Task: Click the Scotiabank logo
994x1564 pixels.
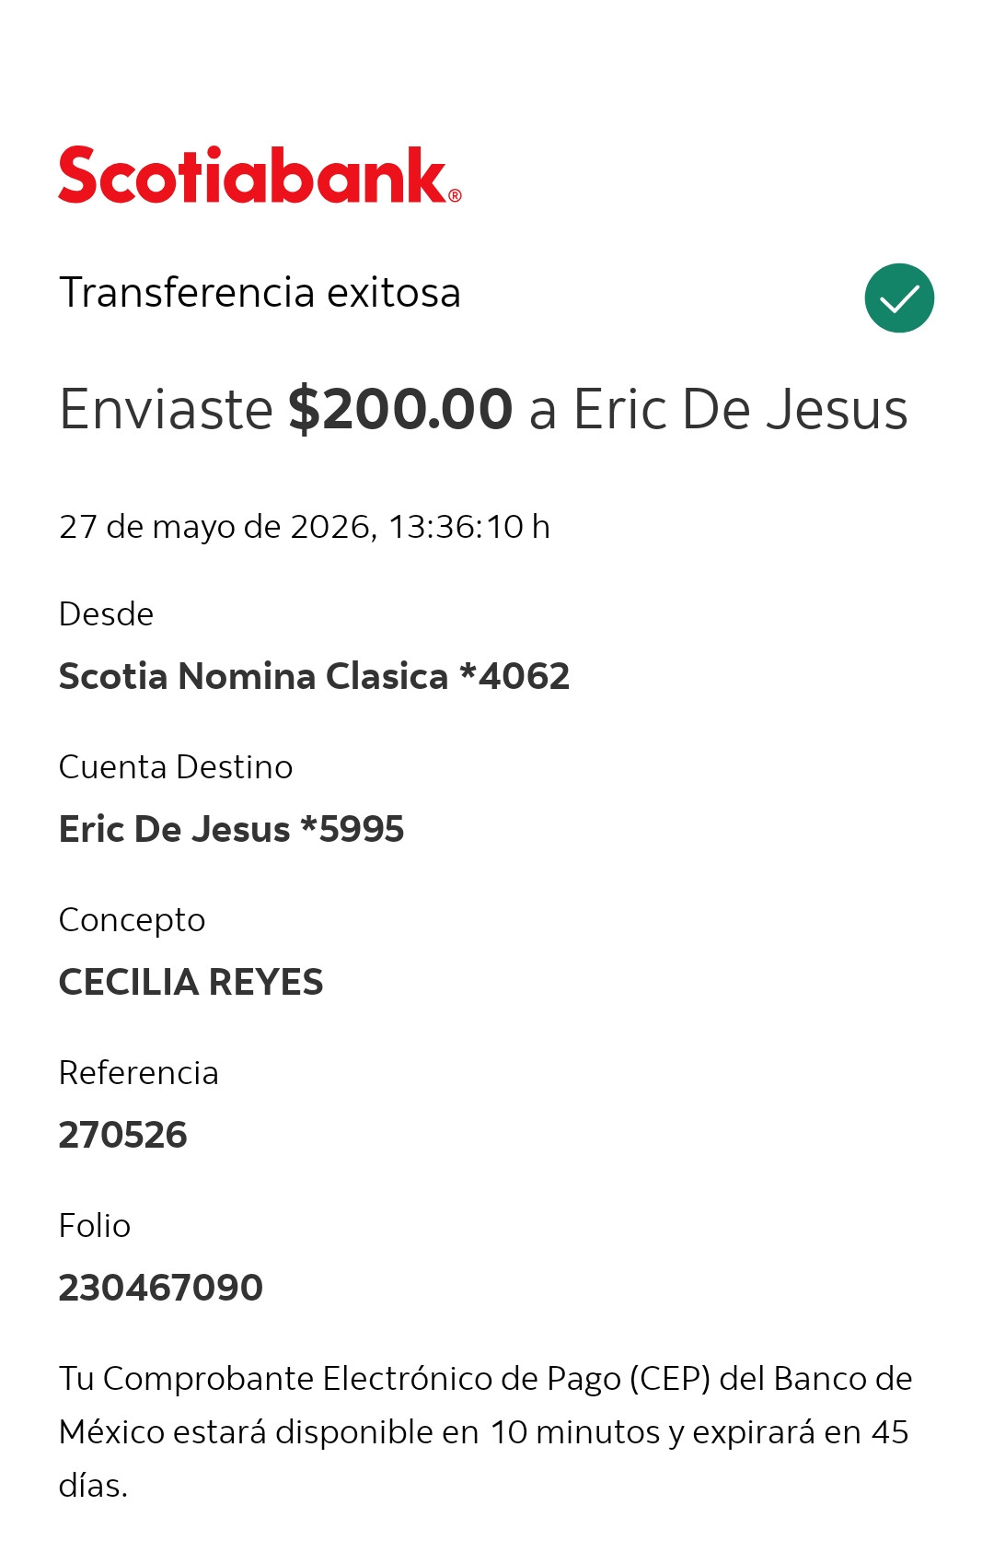Action: [260, 175]
